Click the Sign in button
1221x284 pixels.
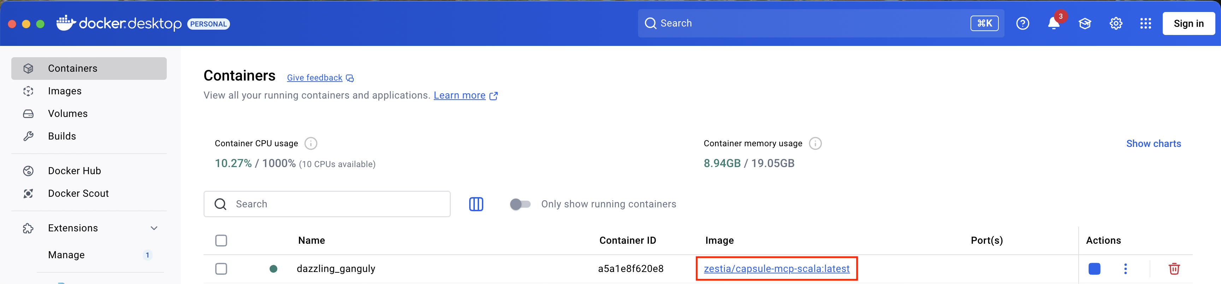(1188, 24)
